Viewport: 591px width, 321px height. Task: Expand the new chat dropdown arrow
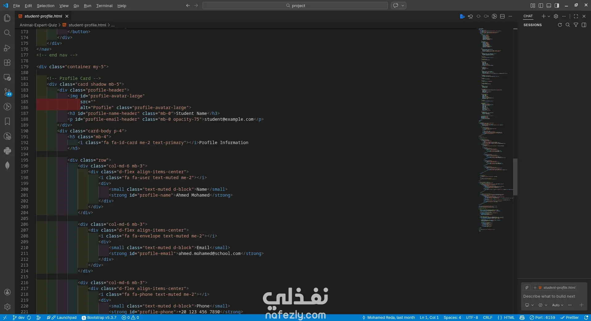coord(549,16)
